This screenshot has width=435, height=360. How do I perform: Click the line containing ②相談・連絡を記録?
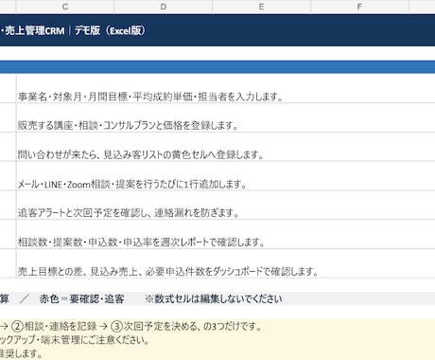[x=130, y=326]
